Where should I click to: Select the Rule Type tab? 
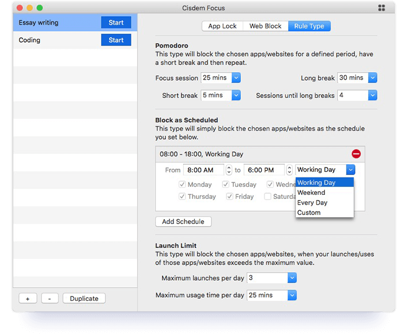[x=309, y=26]
